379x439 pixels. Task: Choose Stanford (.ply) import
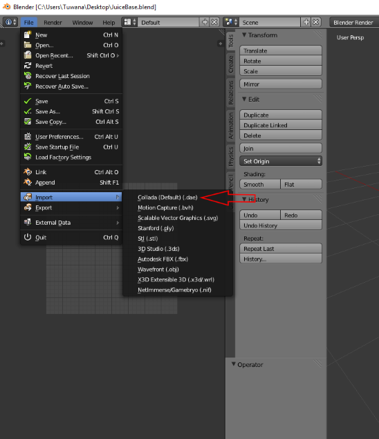click(x=178, y=228)
